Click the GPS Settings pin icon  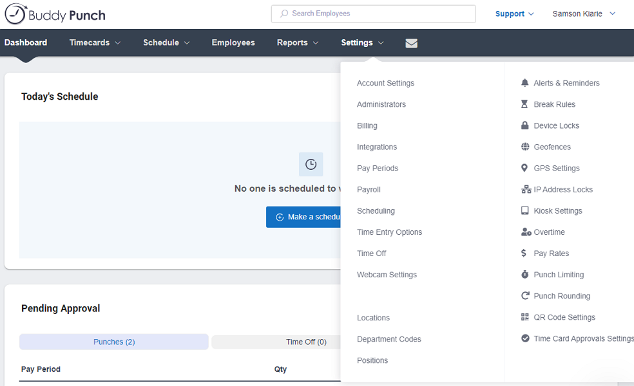click(525, 168)
